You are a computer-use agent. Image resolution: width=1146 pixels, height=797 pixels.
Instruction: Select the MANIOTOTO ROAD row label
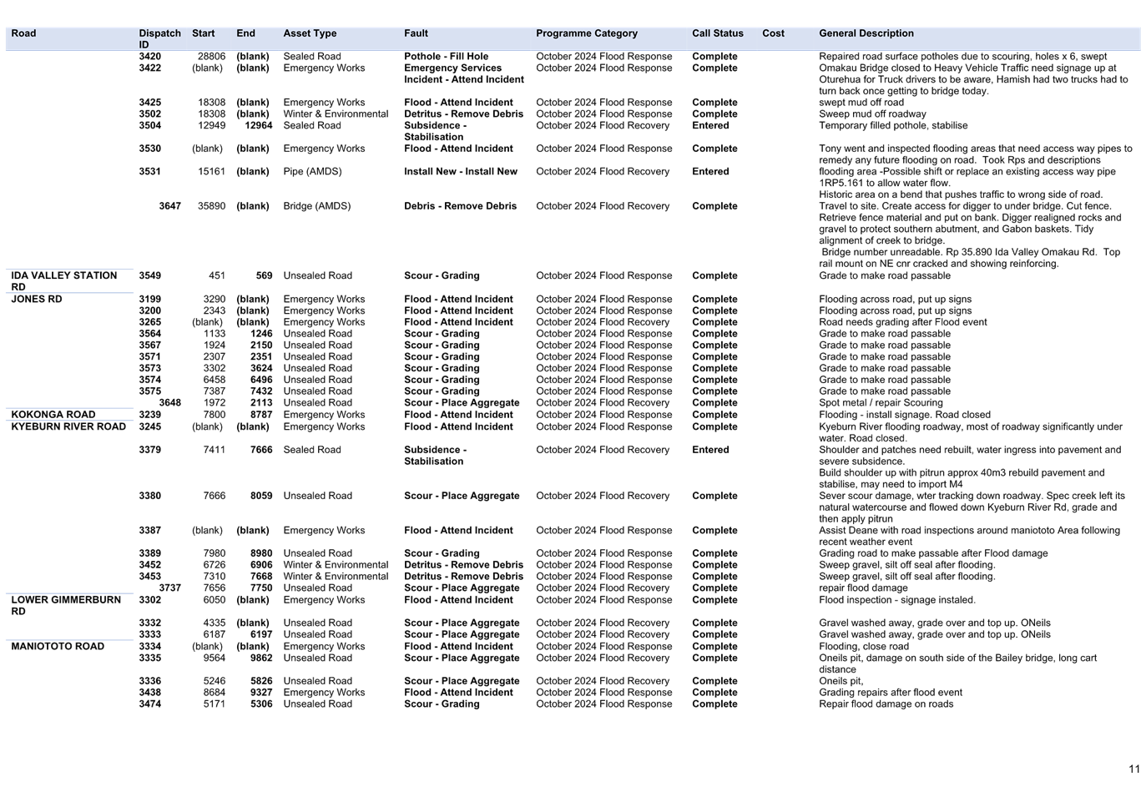pos(57,646)
